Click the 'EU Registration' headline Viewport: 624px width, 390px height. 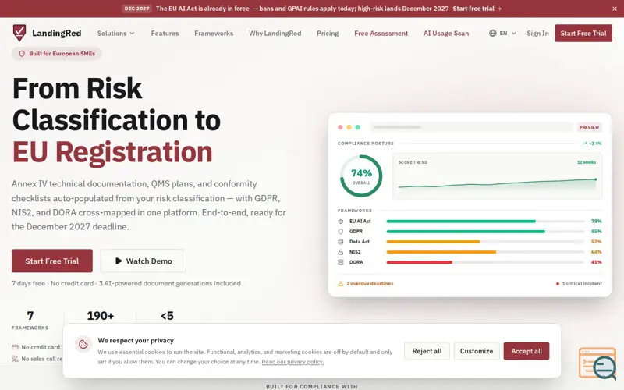(112, 152)
